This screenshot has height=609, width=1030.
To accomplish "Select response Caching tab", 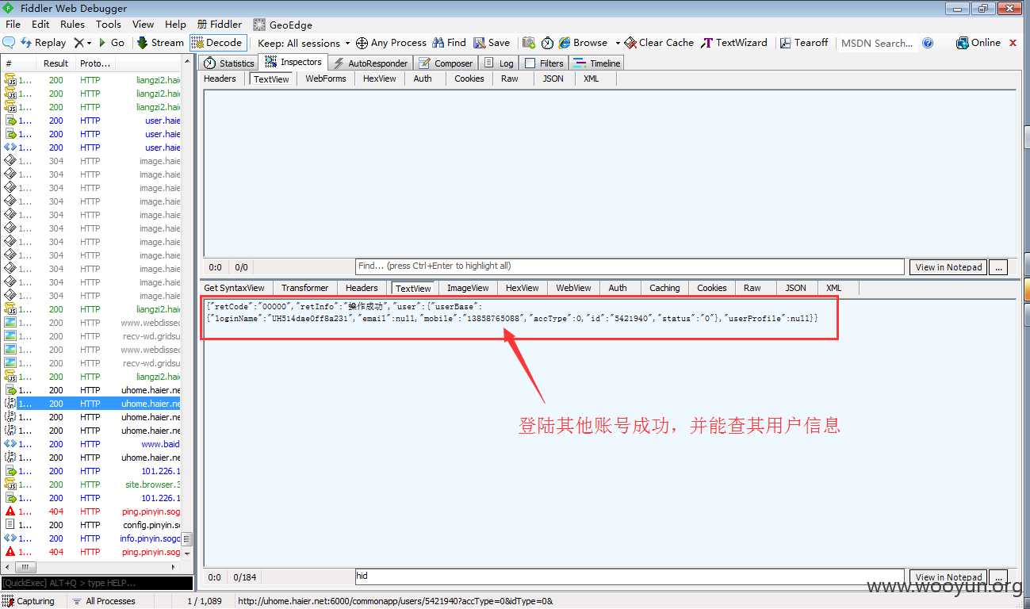I will tap(664, 288).
